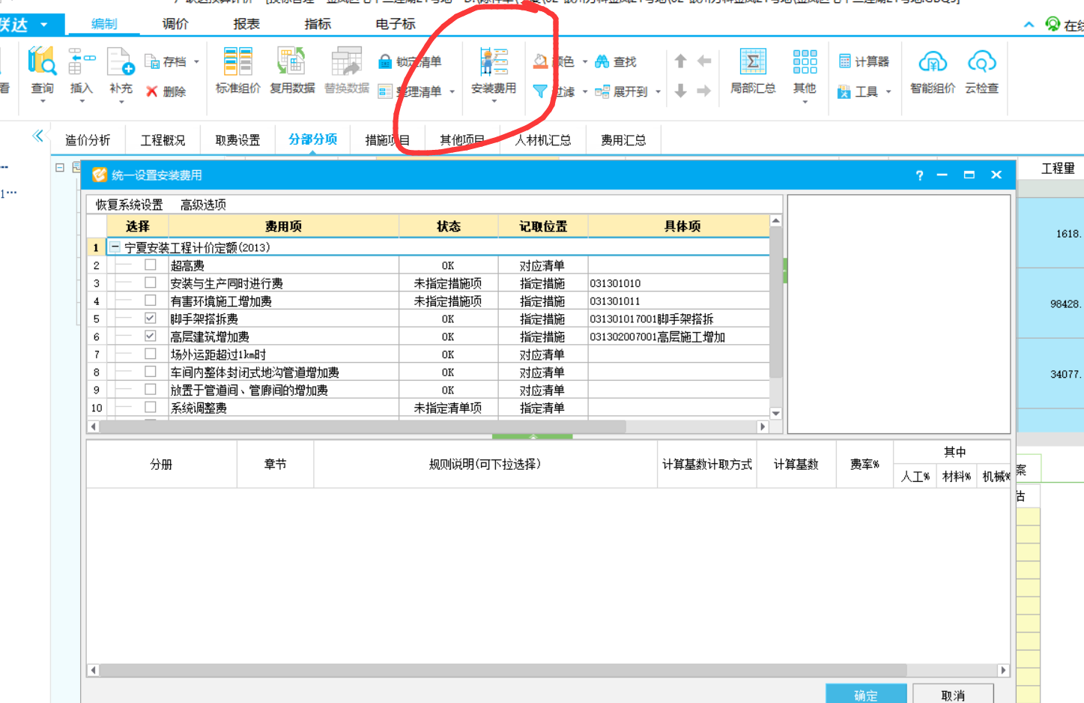Click the move up arrow icon
Viewport: 1084px width, 703px height.
[x=680, y=61]
